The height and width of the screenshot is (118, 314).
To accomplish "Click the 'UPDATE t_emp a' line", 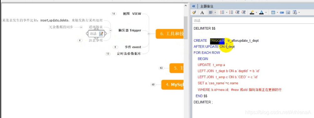I will click(x=211, y=65).
